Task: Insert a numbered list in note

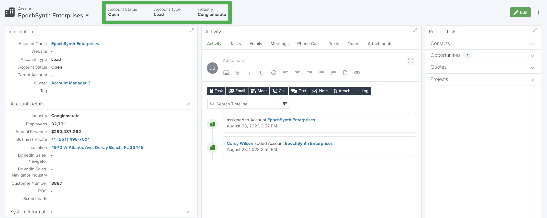Action: click(333, 73)
